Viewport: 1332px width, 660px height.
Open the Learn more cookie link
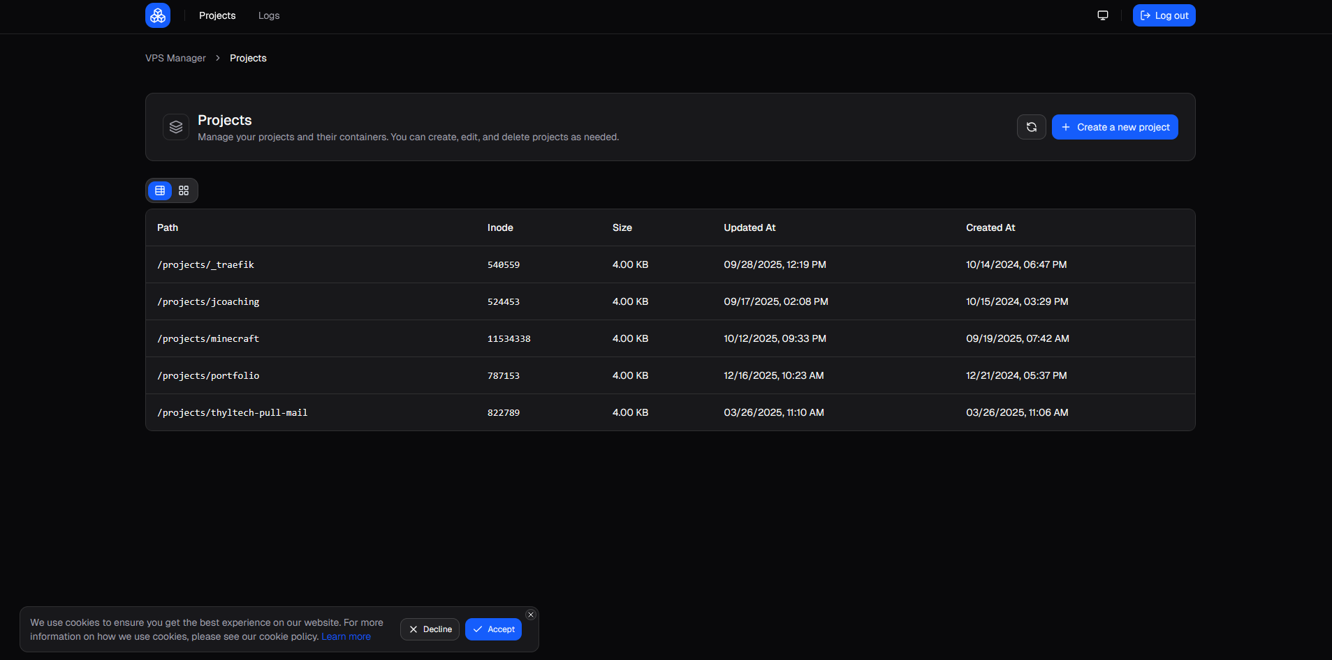pyautogui.click(x=346, y=637)
